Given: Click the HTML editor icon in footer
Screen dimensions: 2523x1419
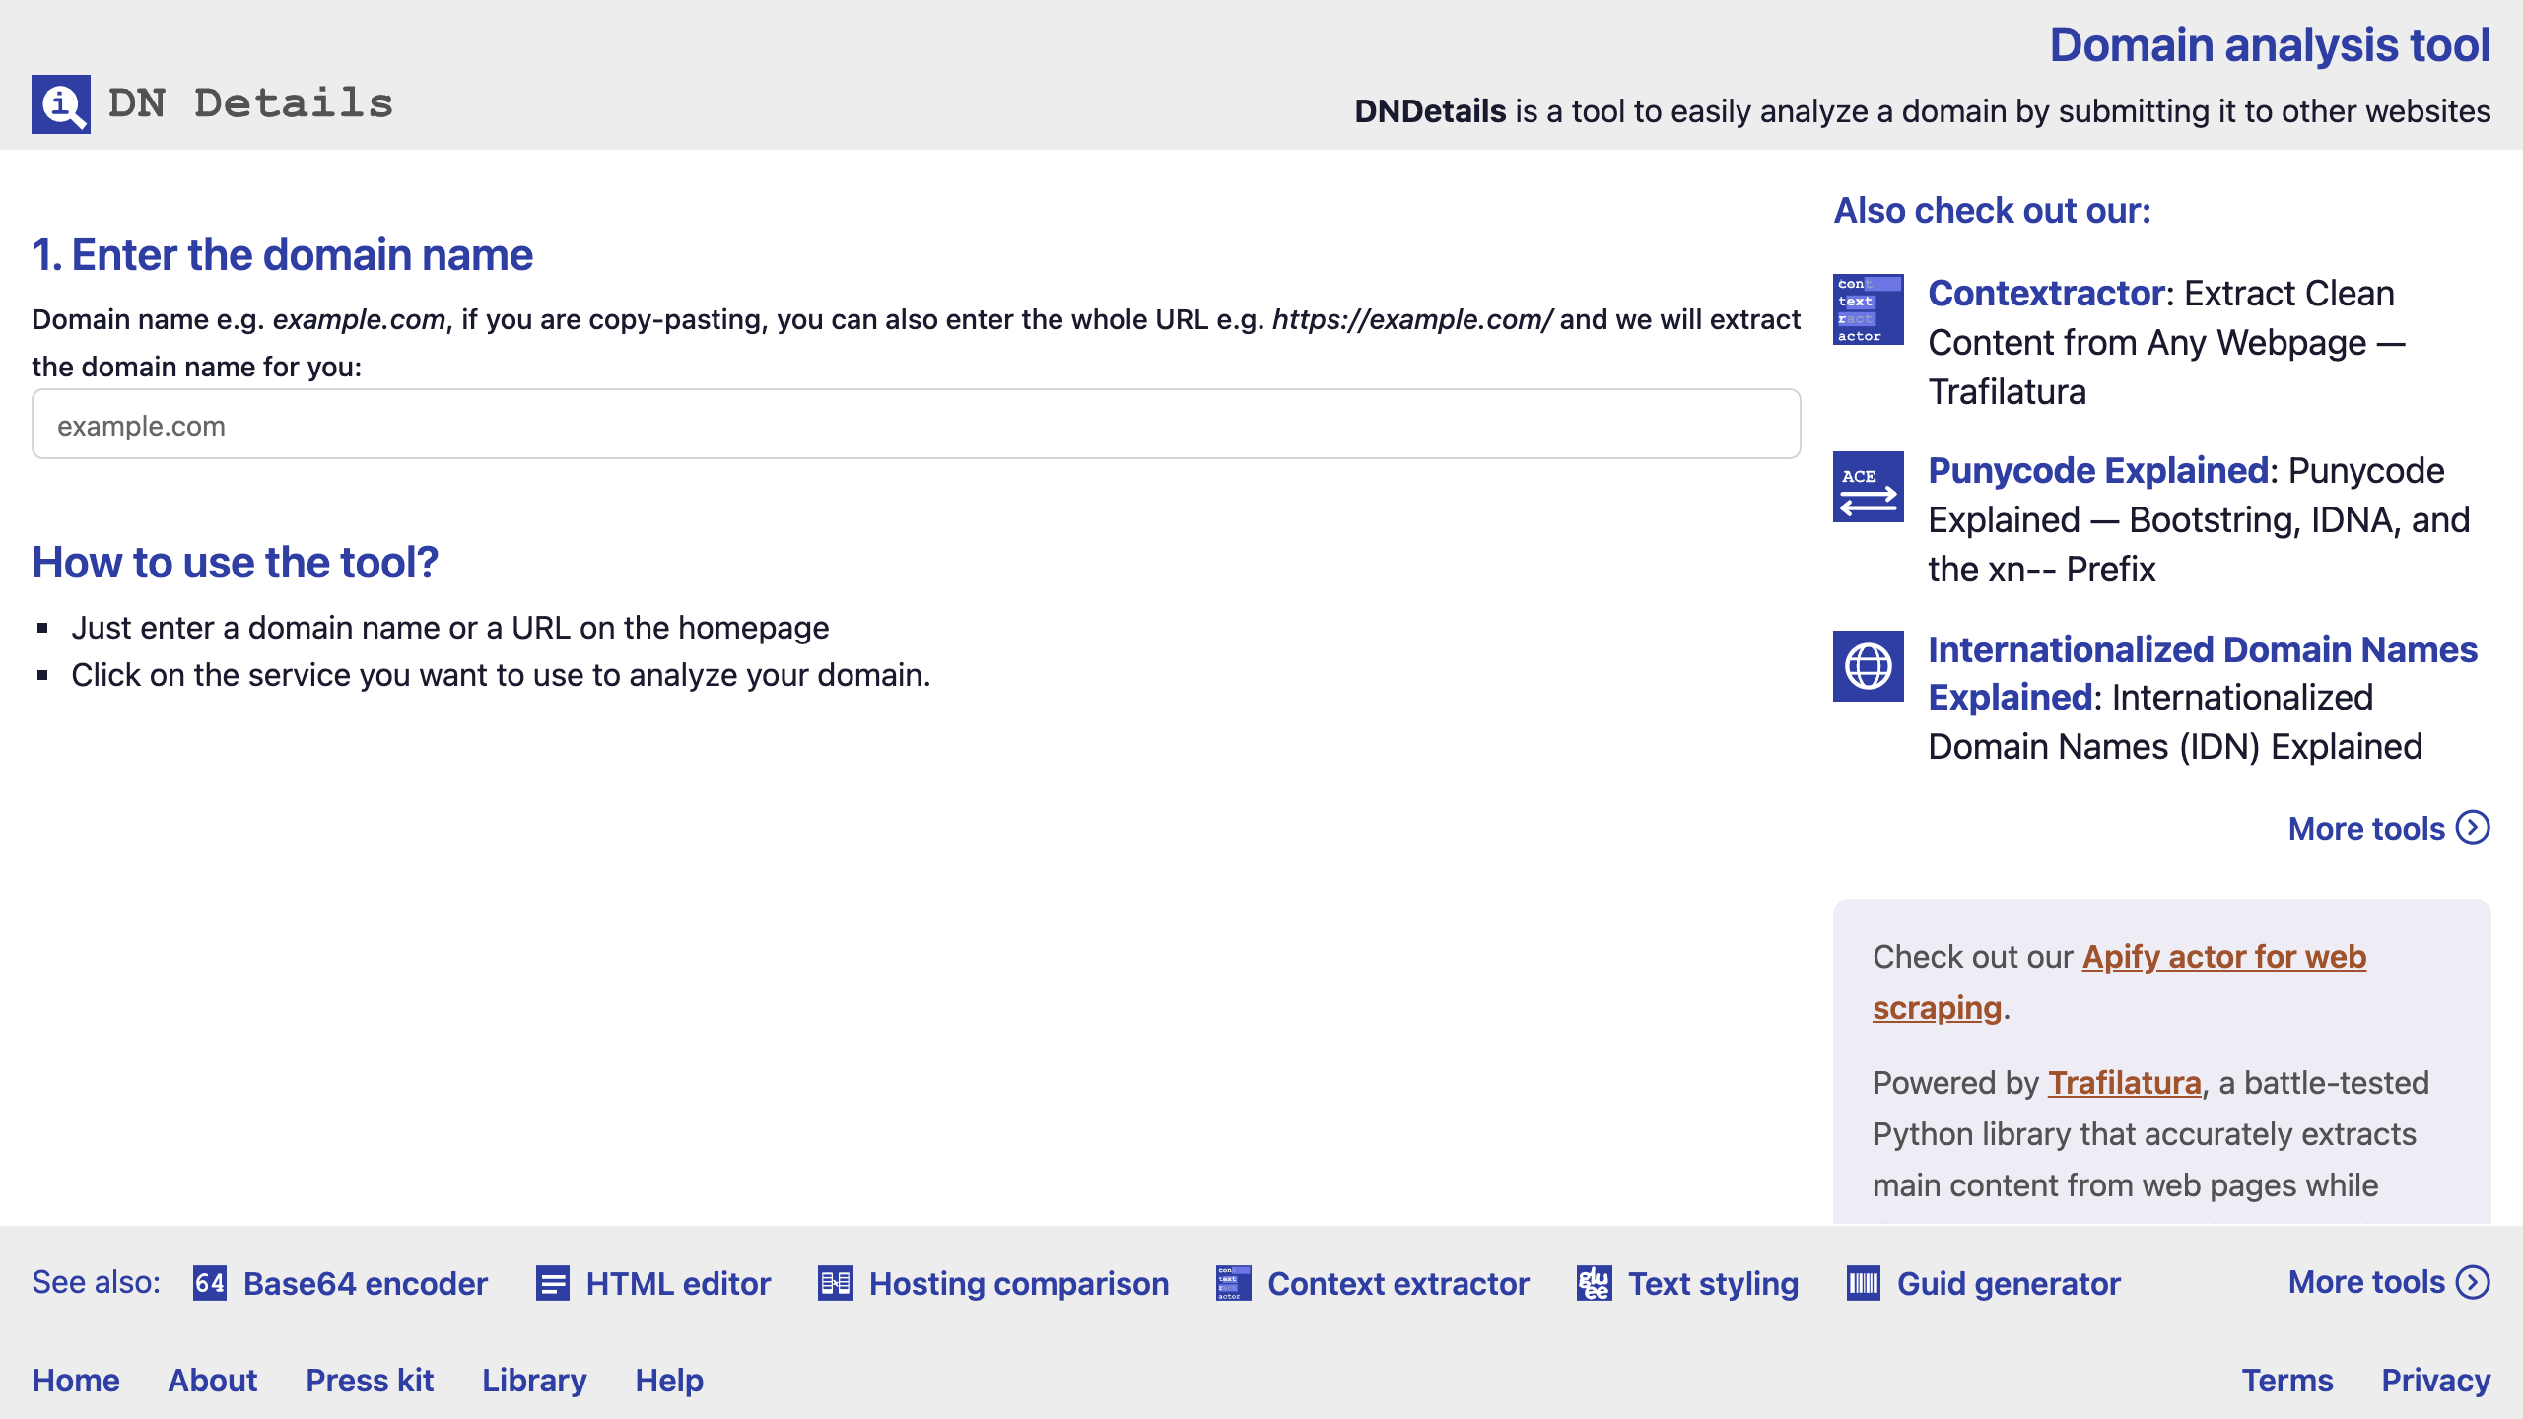Looking at the screenshot, I should point(552,1283).
